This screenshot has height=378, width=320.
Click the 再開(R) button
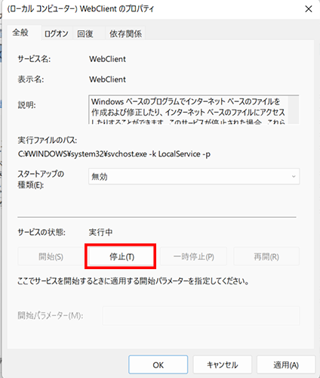[266, 256]
